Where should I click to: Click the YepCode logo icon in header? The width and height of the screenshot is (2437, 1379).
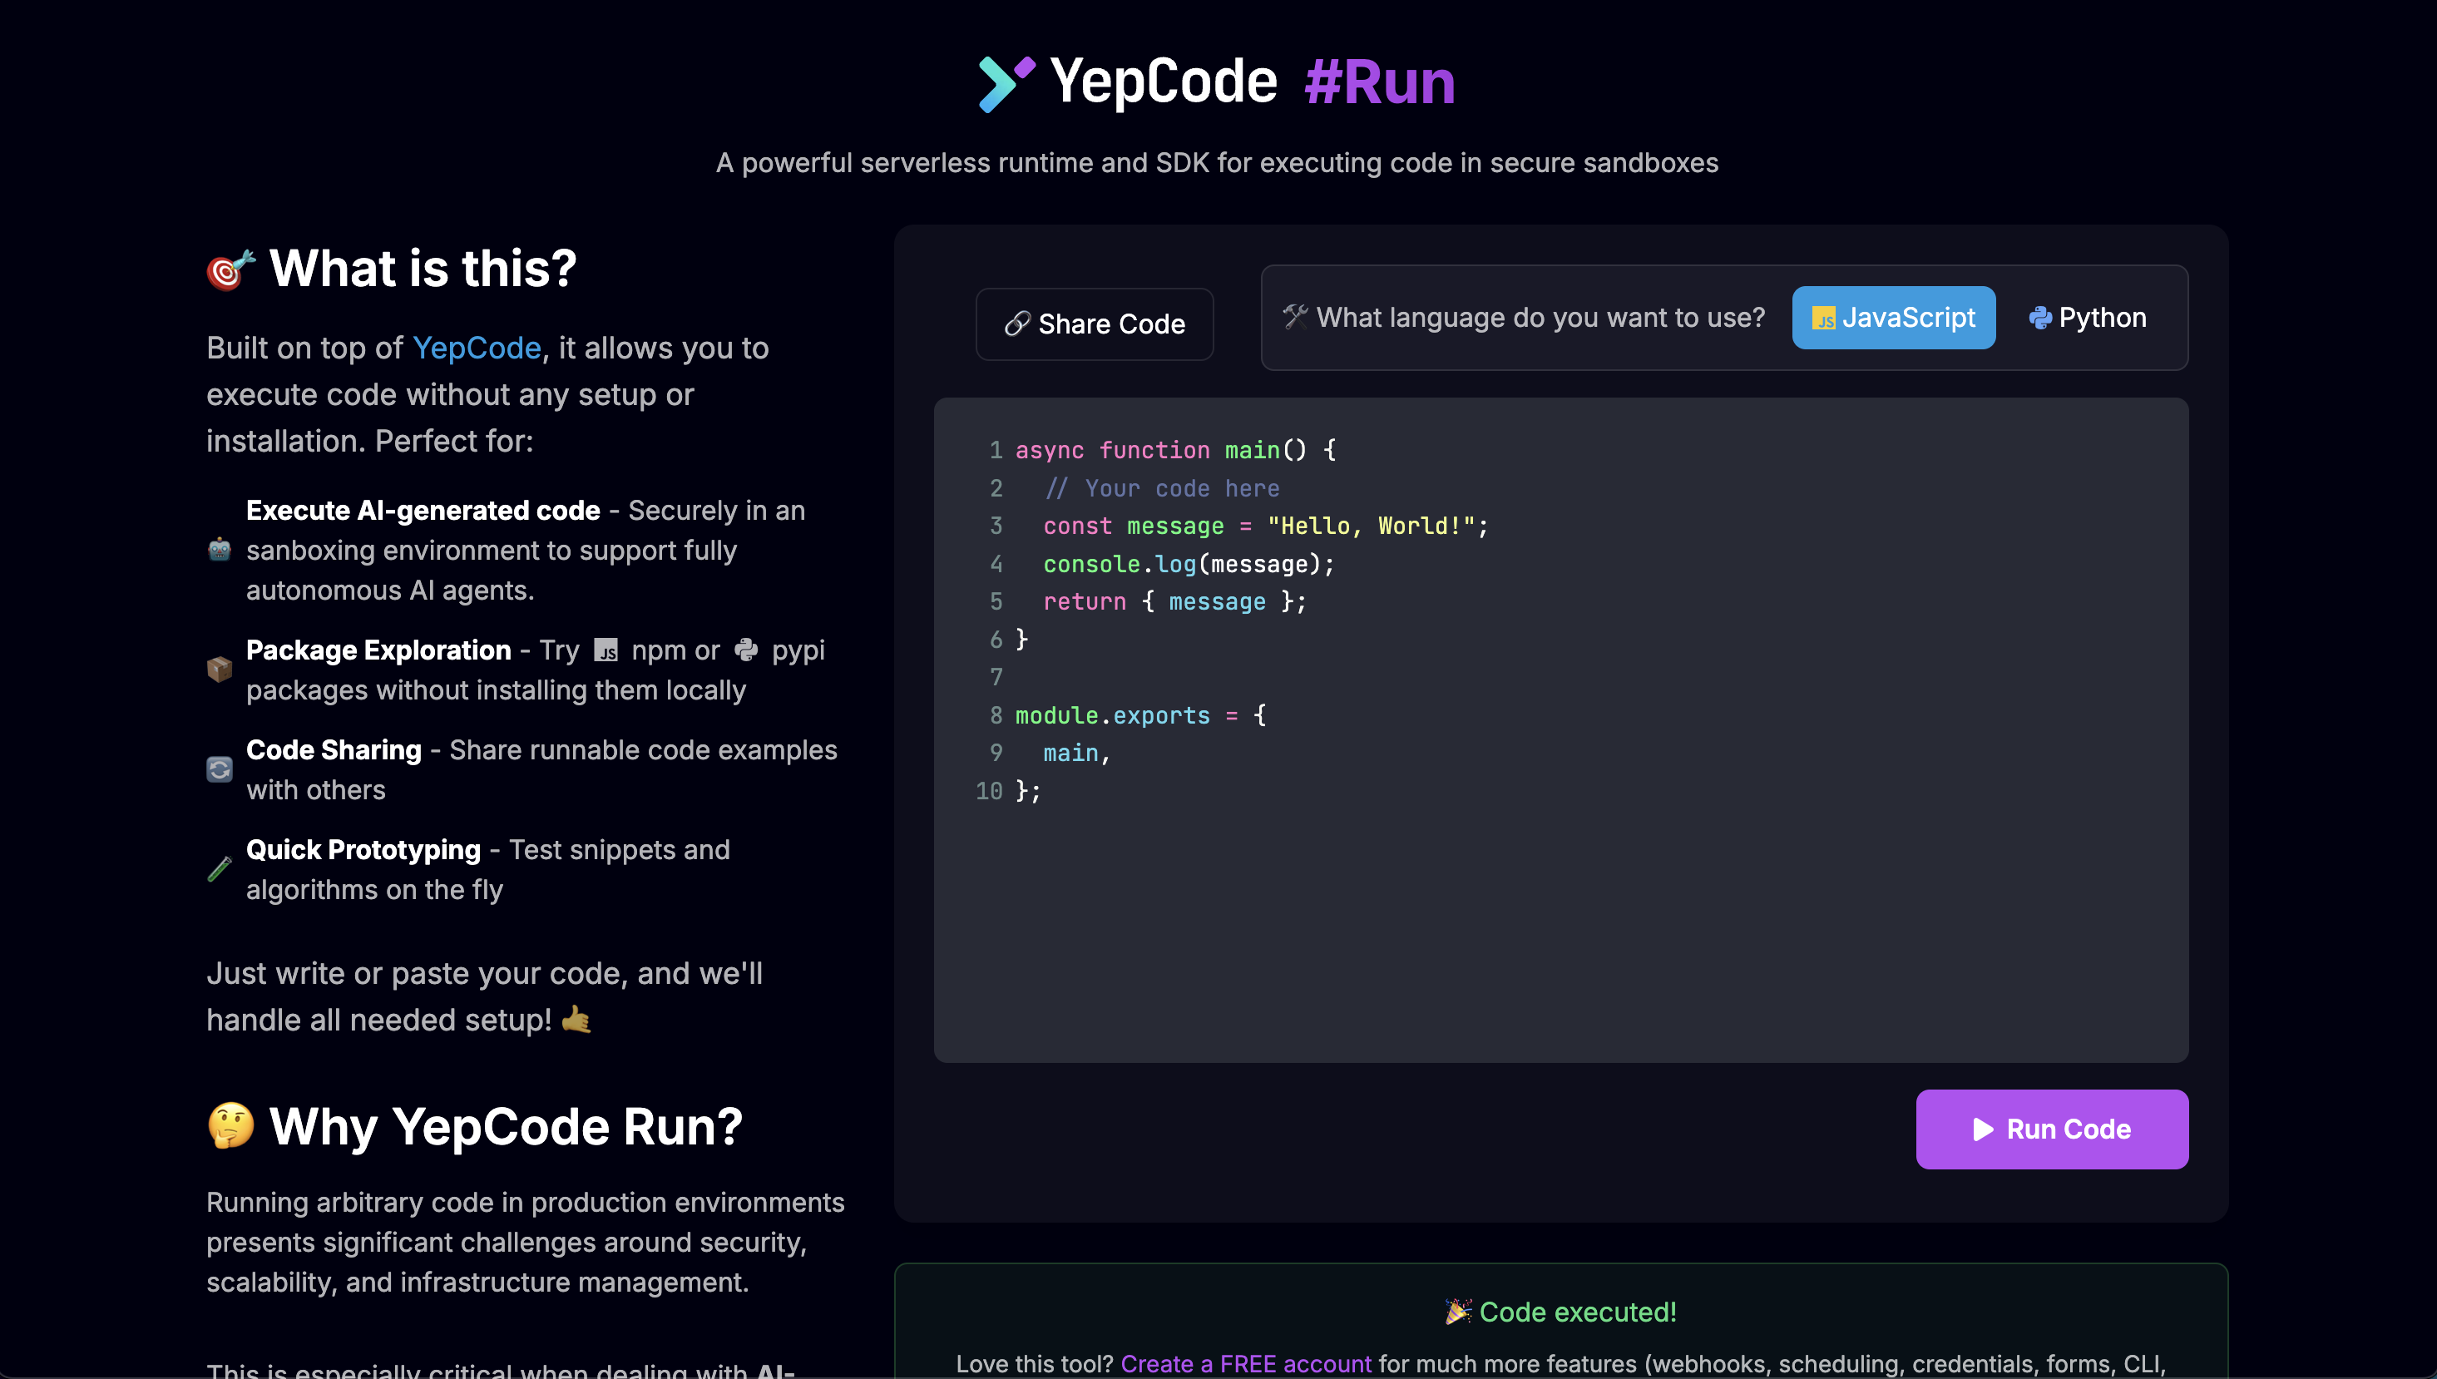1005,83
